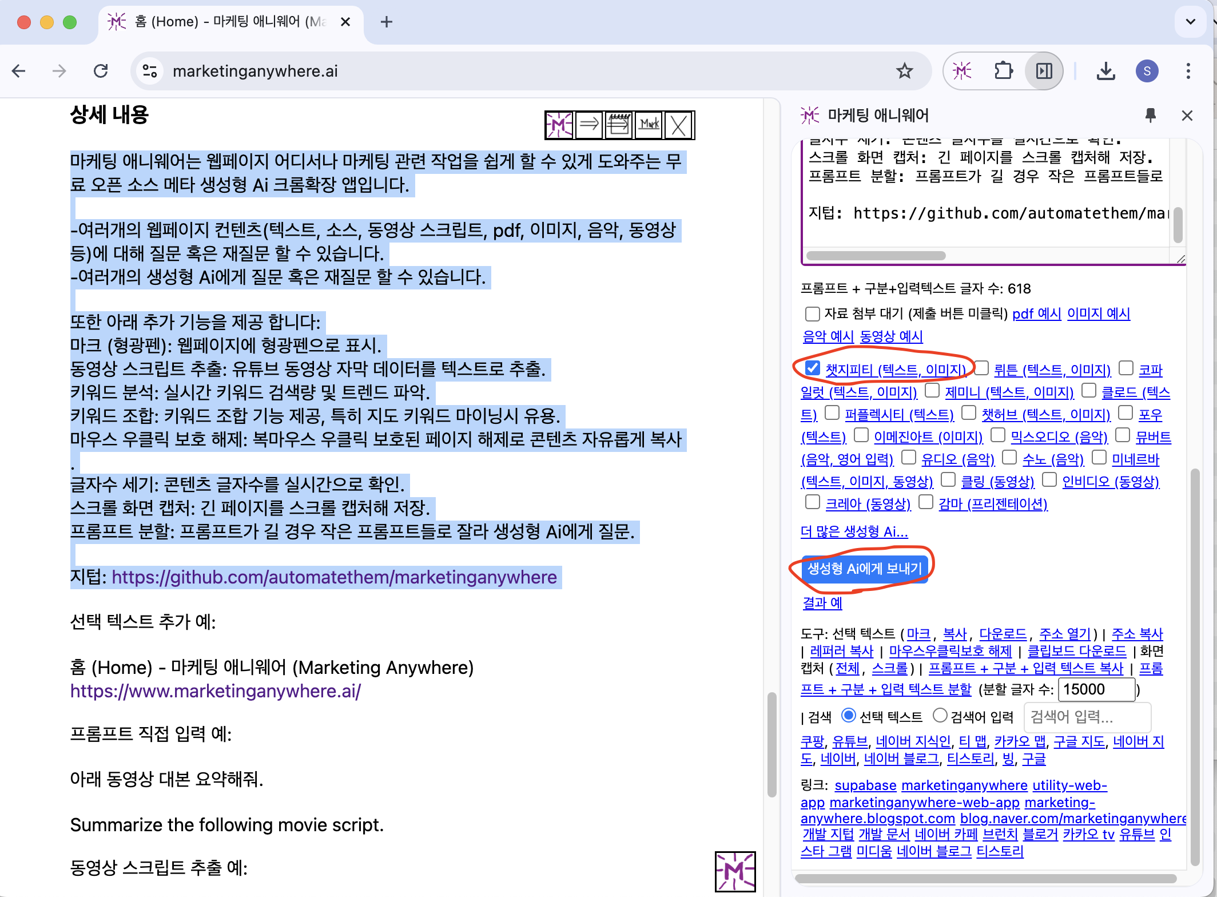
Task: Check the 이메진아트 checkbox
Action: (x=861, y=435)
